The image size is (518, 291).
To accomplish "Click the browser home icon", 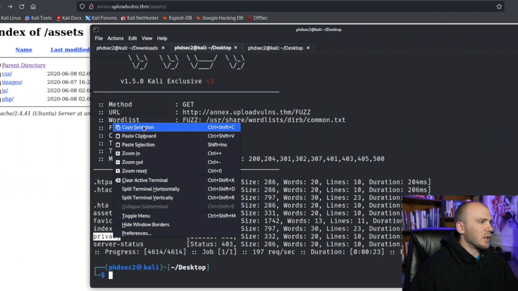I will [33, 7].
